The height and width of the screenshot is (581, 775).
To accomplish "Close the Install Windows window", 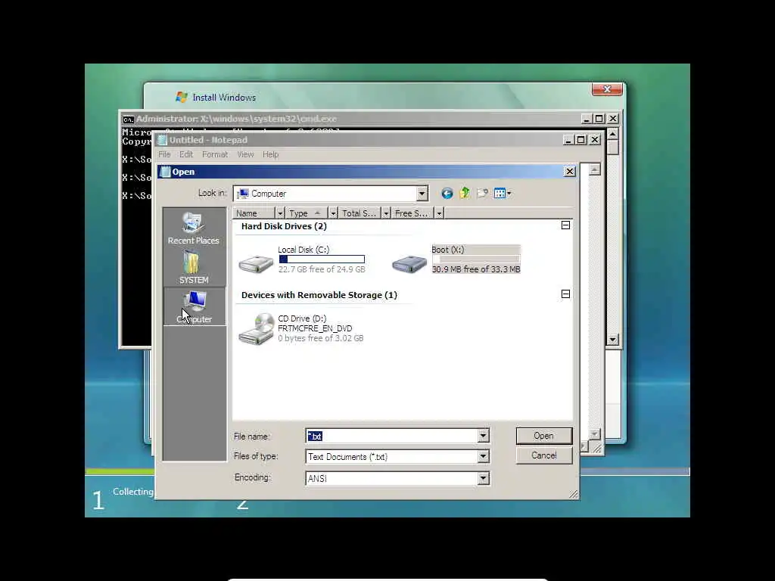I will pyautogui.click(x=607, y=89).
